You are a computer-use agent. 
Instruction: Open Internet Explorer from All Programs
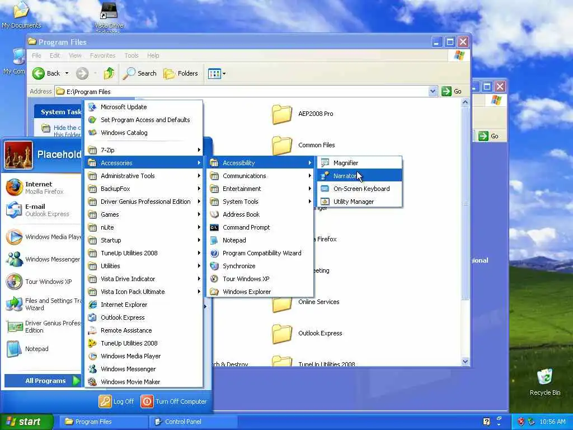click(144, 305)
